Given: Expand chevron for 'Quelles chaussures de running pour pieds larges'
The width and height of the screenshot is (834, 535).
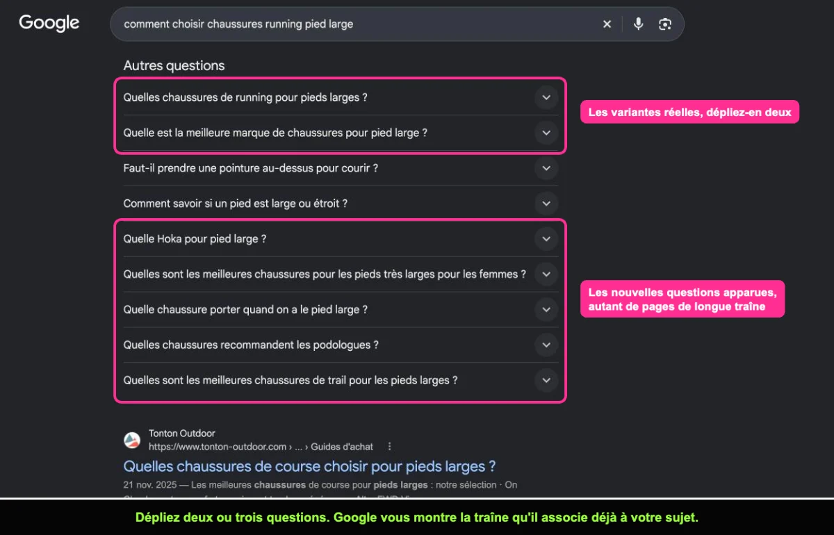Looking at the screenshot, I should [x=546, y=98].
